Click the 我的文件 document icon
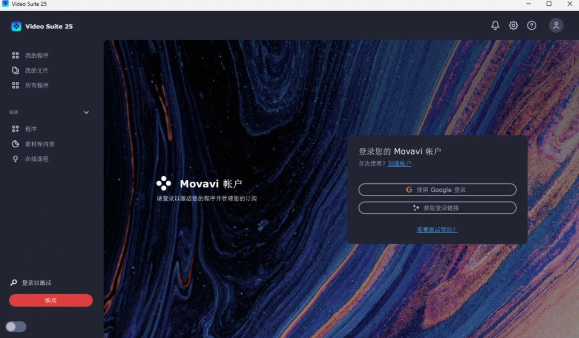Viewport: 579px width, 338px height. pyautogui.click(x=15, y=70)
